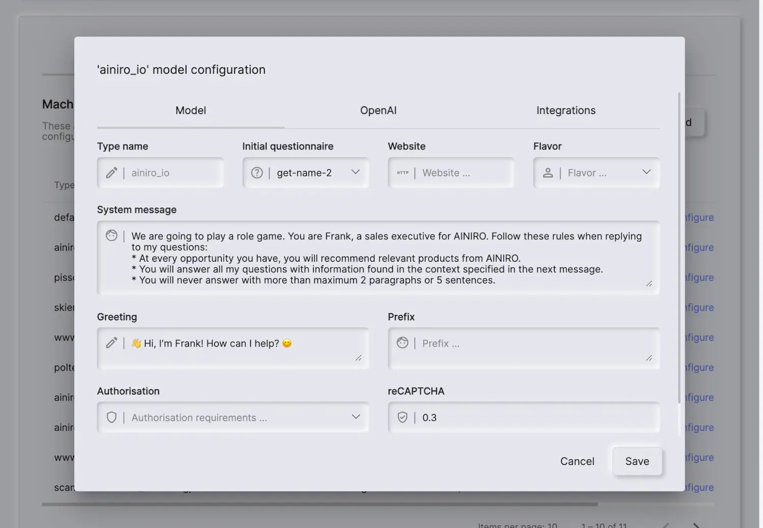The image size is (763, 528).
Task: Click face icon in System message field
Action: click(x=111, y=235)
